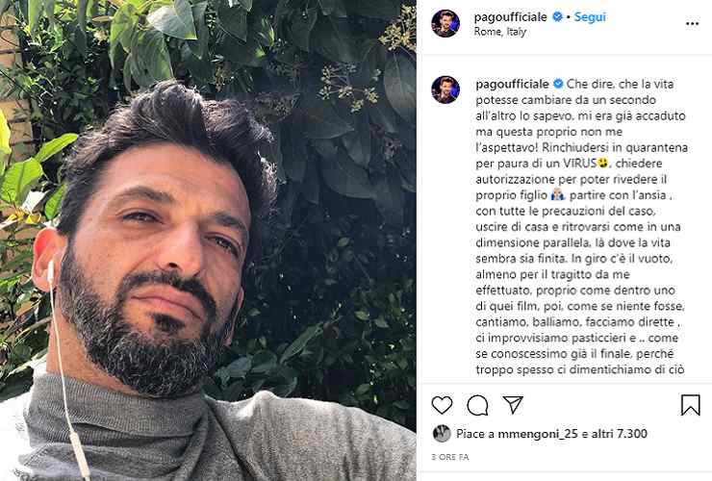This screenshot has height=481, width=712.
Task: Like the post with the heart icon
Action: [442, 405]
